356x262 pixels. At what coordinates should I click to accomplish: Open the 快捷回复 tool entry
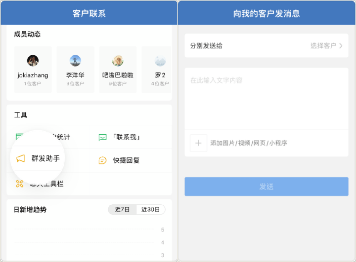(126, 160)
